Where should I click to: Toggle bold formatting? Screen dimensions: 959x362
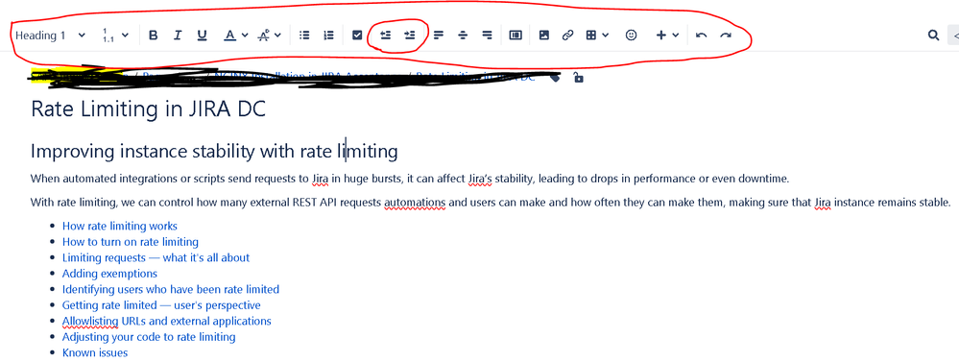[154, 36]
